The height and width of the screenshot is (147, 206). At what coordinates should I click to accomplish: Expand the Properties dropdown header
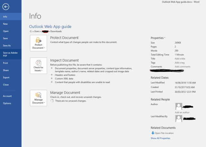point(158,38)
